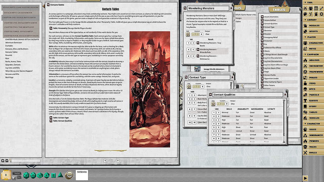
Task: Click the minus icon below the chapter index
Action: point(7,161)
